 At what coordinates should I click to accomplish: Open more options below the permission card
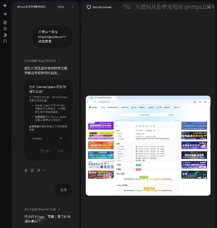[x=45, y=170]
